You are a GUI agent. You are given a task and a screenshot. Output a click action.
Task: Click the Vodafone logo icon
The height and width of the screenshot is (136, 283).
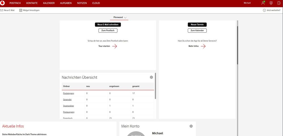(x=2, y=3)
